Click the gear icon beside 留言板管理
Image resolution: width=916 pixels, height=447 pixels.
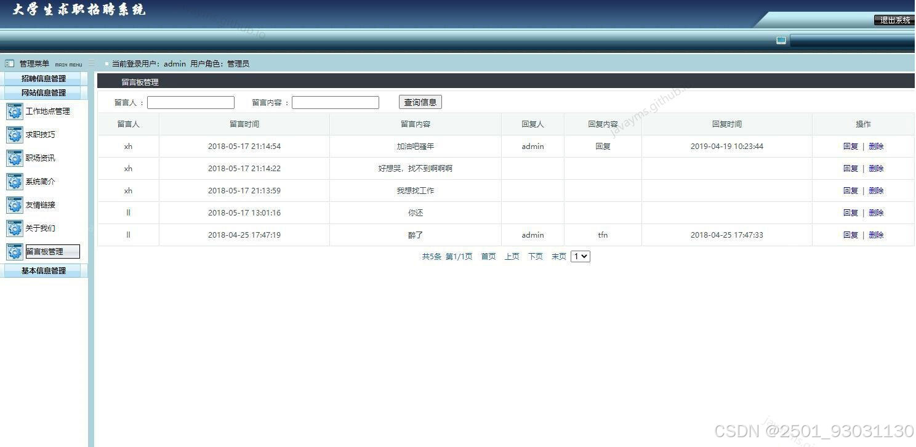click(x=15, y=252)
